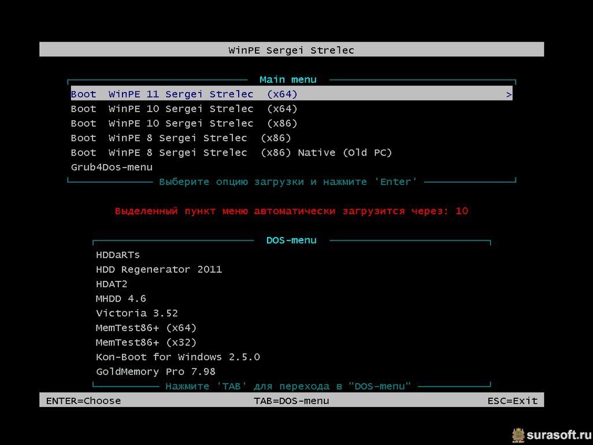Click the 'Main menu' section heading
The width and height of the screenshot is (593, 445).
pos(288,80)
